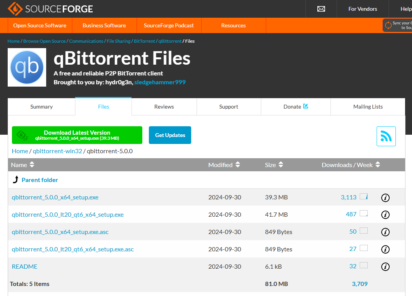Open the mail envelope icon
The image size is (412, 296).
321,9
